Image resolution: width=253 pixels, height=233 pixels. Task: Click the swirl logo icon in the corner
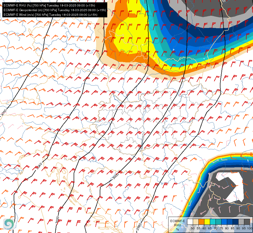[x=9, y=224]
